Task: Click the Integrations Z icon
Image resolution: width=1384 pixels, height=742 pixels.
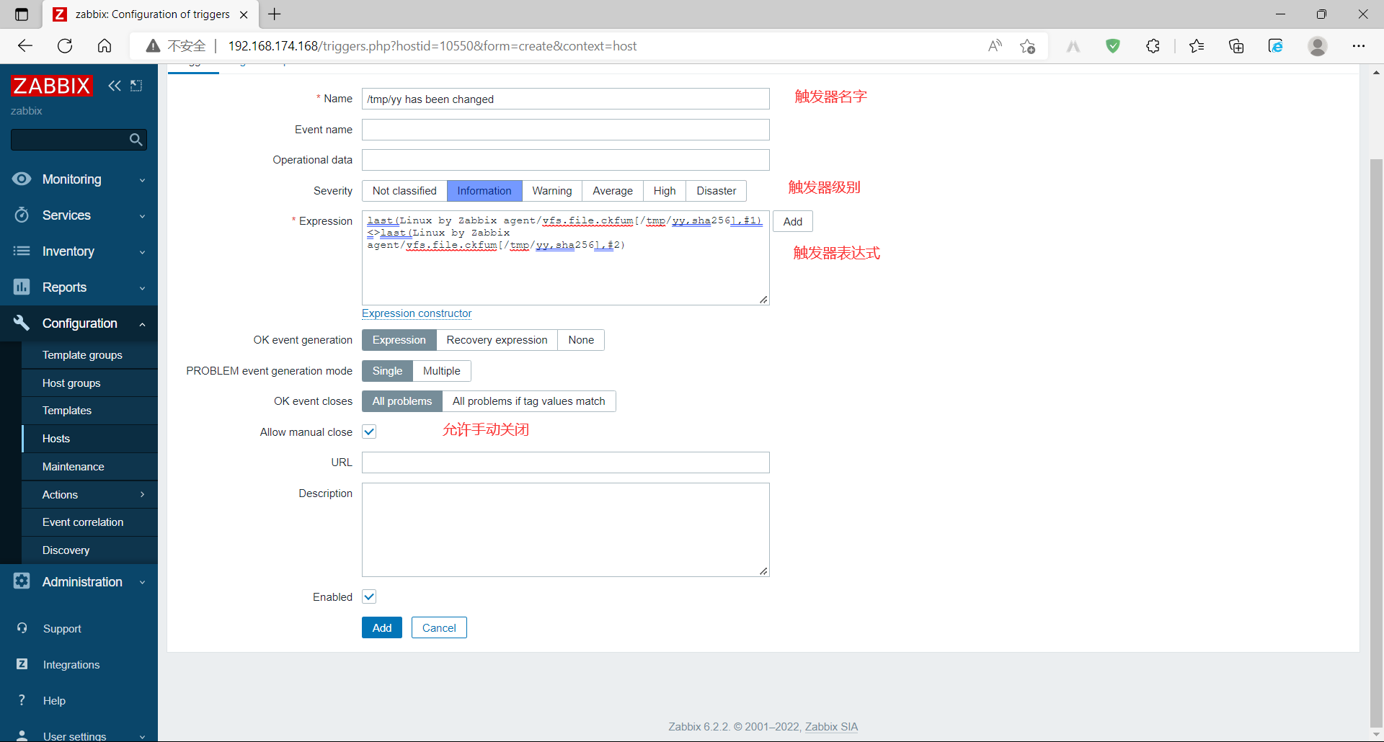Action: (x=22, y=664)
